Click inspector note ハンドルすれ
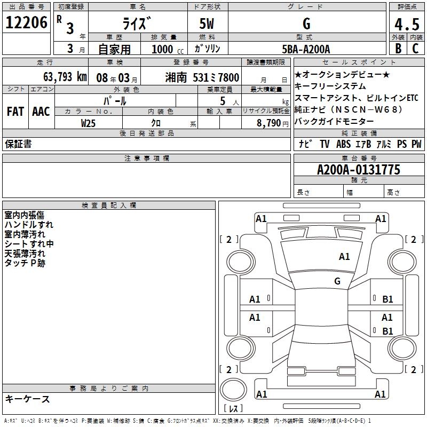 point(29,225)
